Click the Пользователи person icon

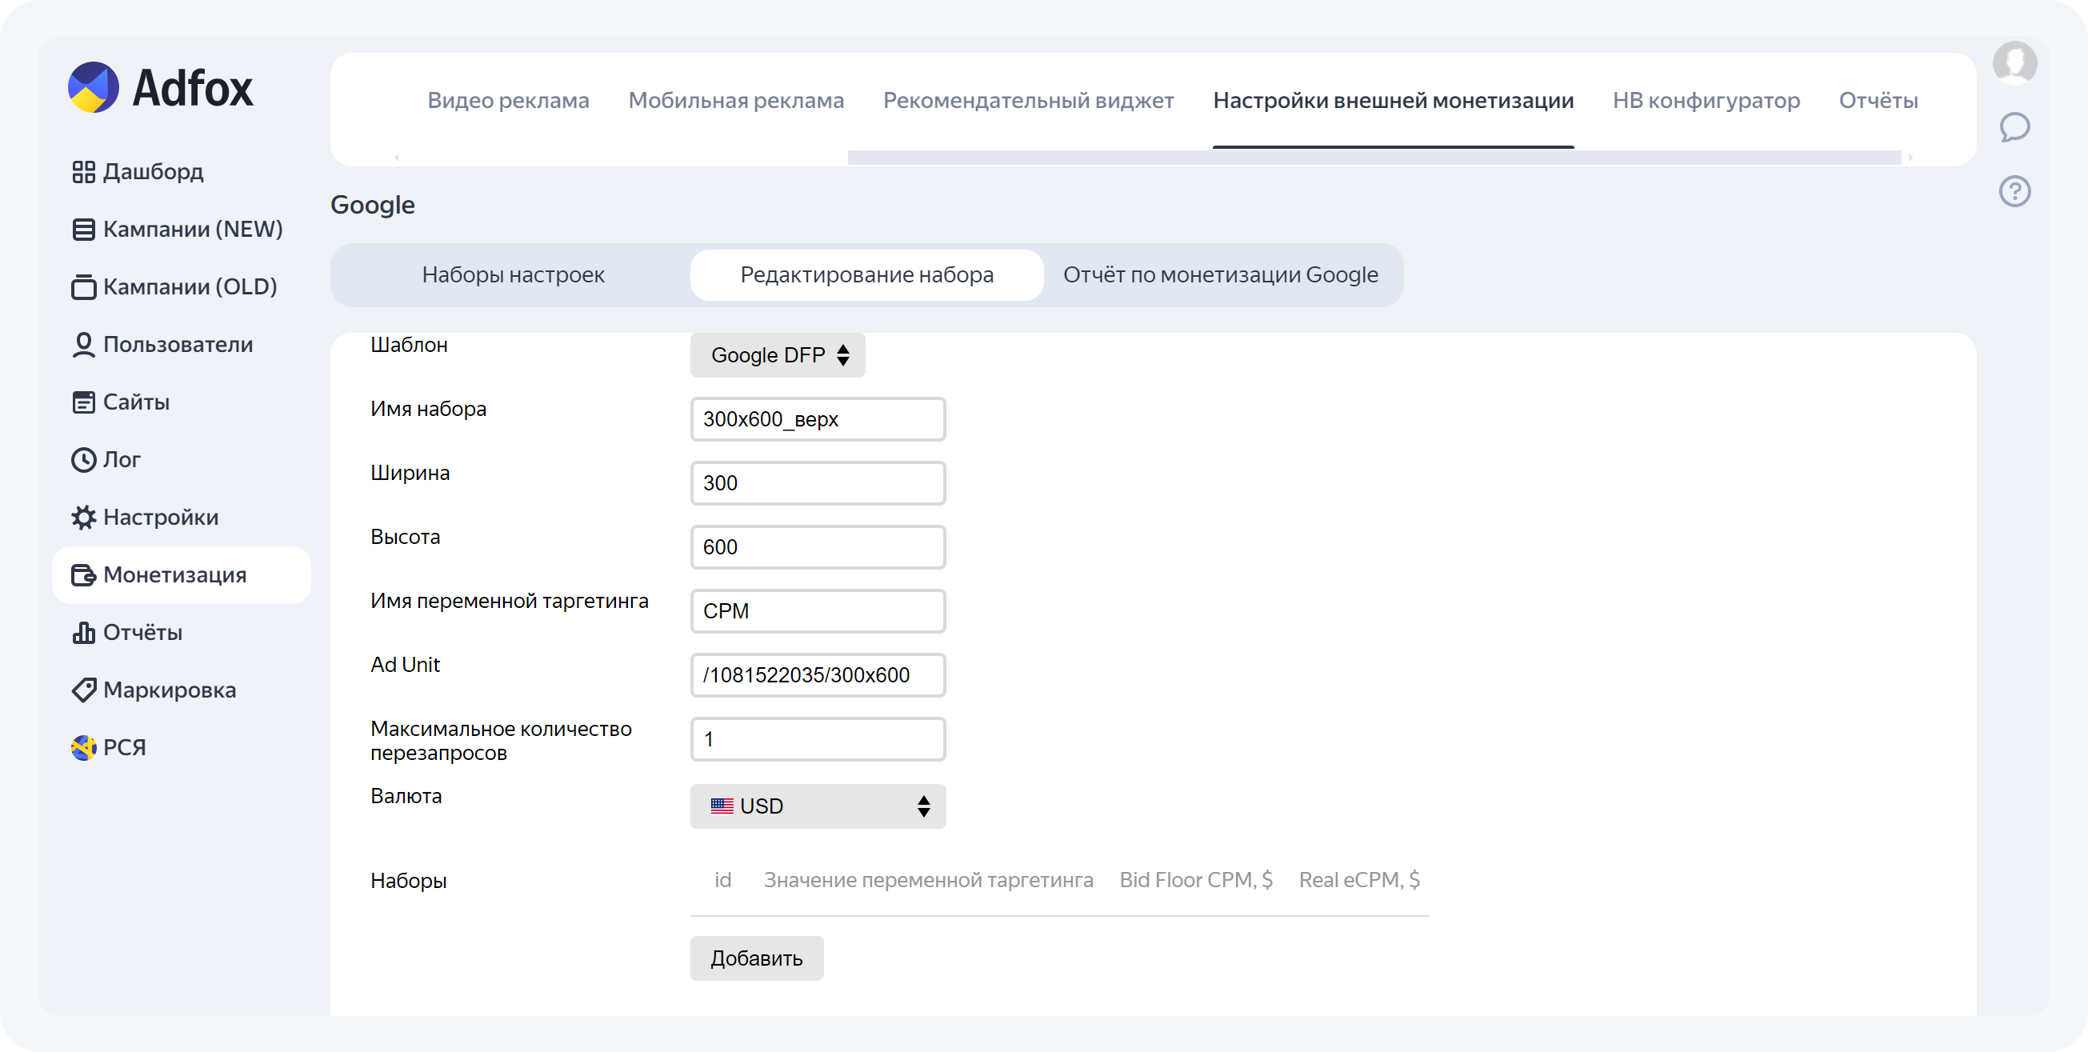click(83, 345)
